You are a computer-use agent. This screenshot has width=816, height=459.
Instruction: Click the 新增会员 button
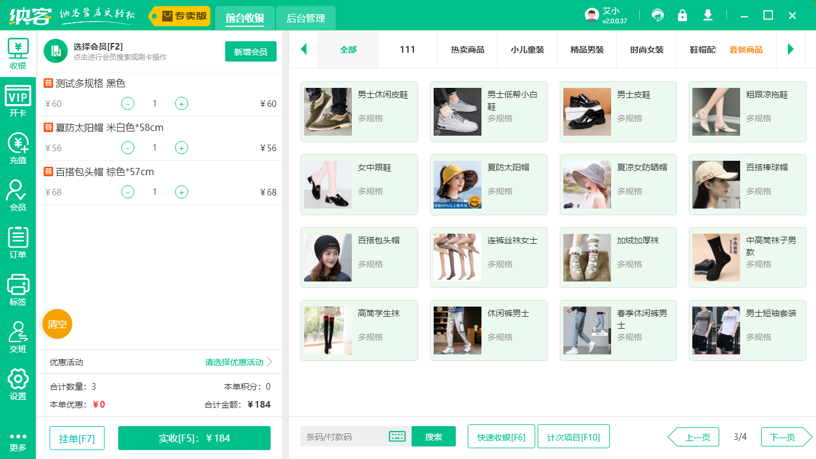click(250, 52)
